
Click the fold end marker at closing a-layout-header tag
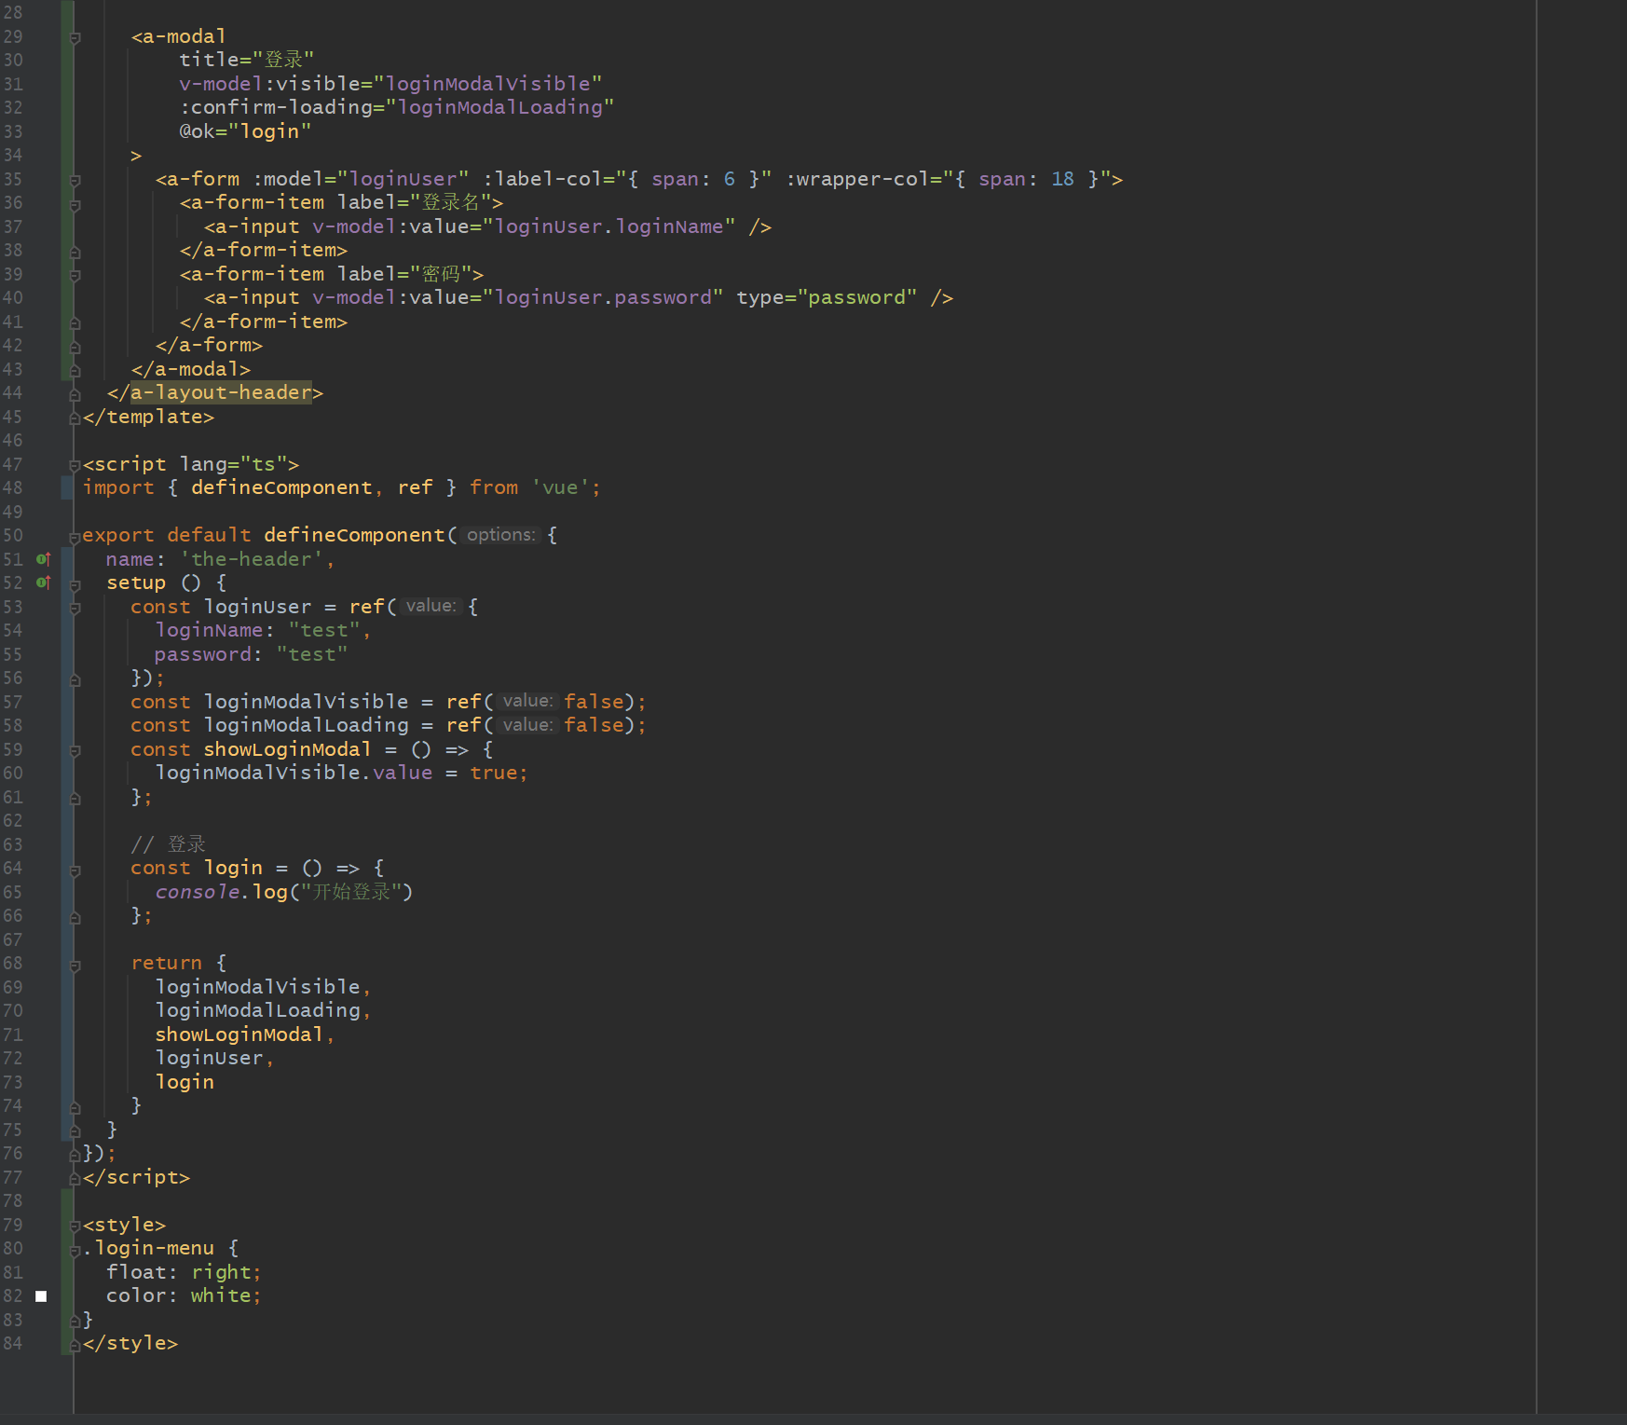coord(75,394)
